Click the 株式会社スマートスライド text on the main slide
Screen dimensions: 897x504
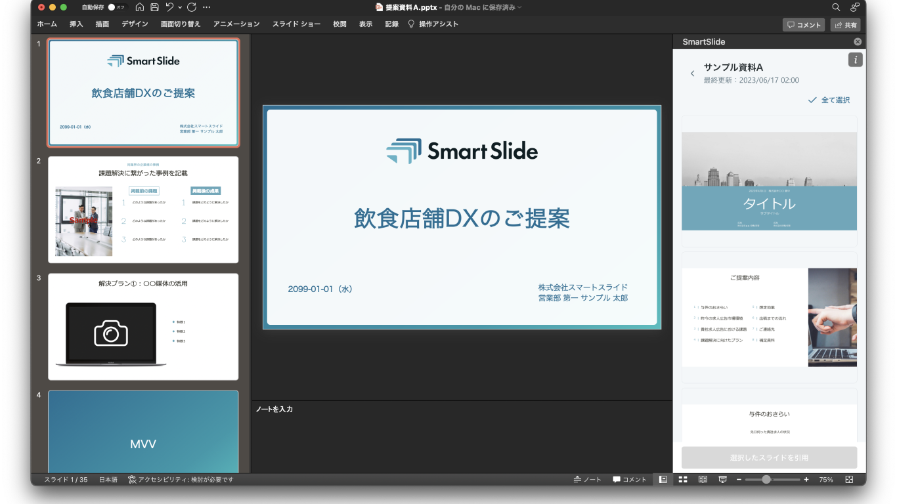coord(583,287)
